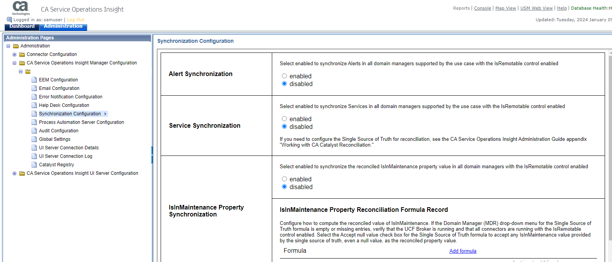This screenshot has height=262, width=612.
Task: Select the Connector Configuration tree label
Action: 52,54
